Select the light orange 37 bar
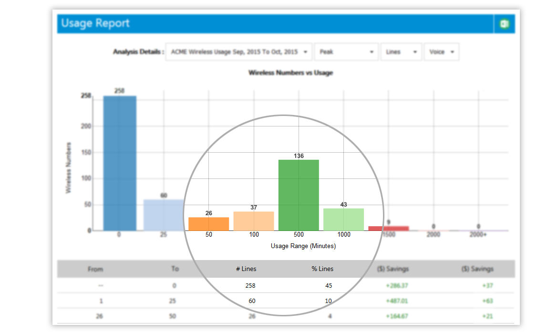This screenshot has height=334, width=558. 254,221
